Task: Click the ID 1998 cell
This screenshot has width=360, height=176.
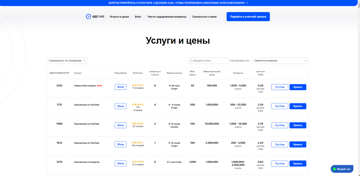Action: 59,124
